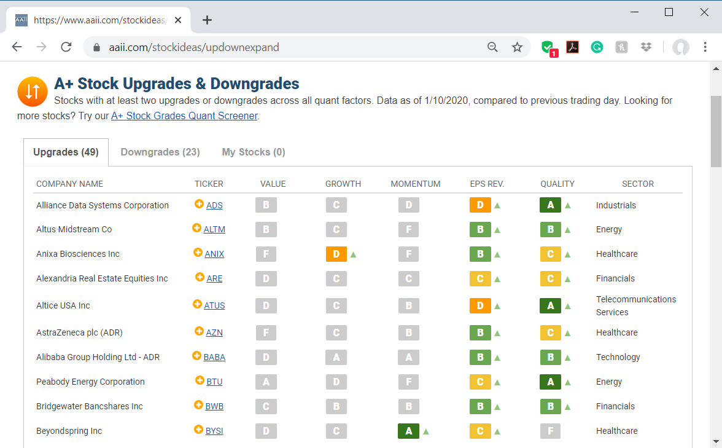Viewport: 722px width, 448px height.
Task: Click the green A quality grade for ADS
Action: point(550,205)
